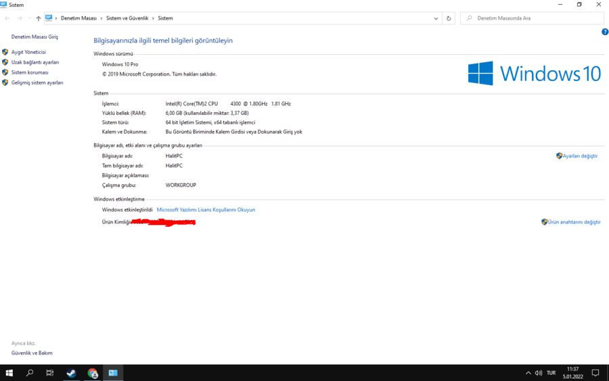Image resolution: width=609 pixels, height=381 pixels.
Task: Open the blue Help question mark
Action: [605, 32]
